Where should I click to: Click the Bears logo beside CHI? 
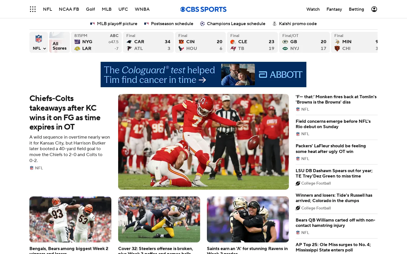point(337,49)
